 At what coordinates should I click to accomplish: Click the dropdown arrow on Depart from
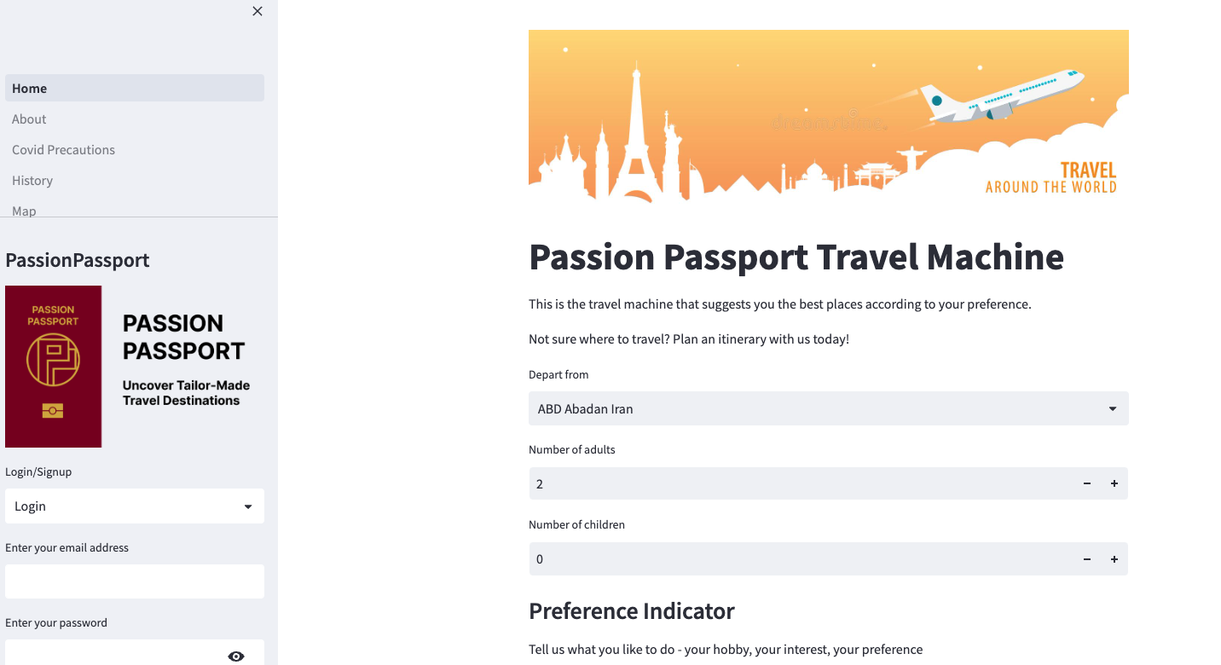[1111, 408]
